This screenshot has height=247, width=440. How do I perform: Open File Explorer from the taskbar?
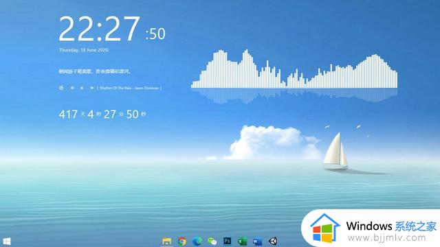click(166, 241)
